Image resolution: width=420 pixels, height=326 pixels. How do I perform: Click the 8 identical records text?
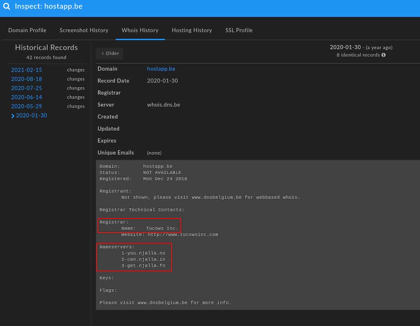[x=358, y=55]
